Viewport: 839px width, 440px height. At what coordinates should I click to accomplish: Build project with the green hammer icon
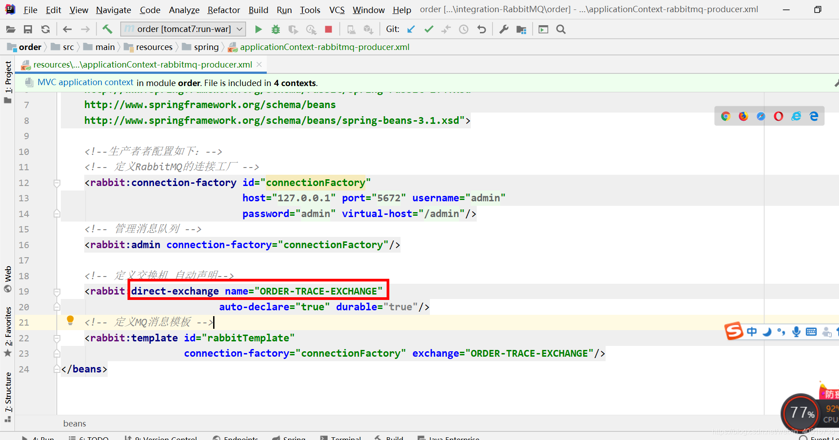(x=107, y=29)
